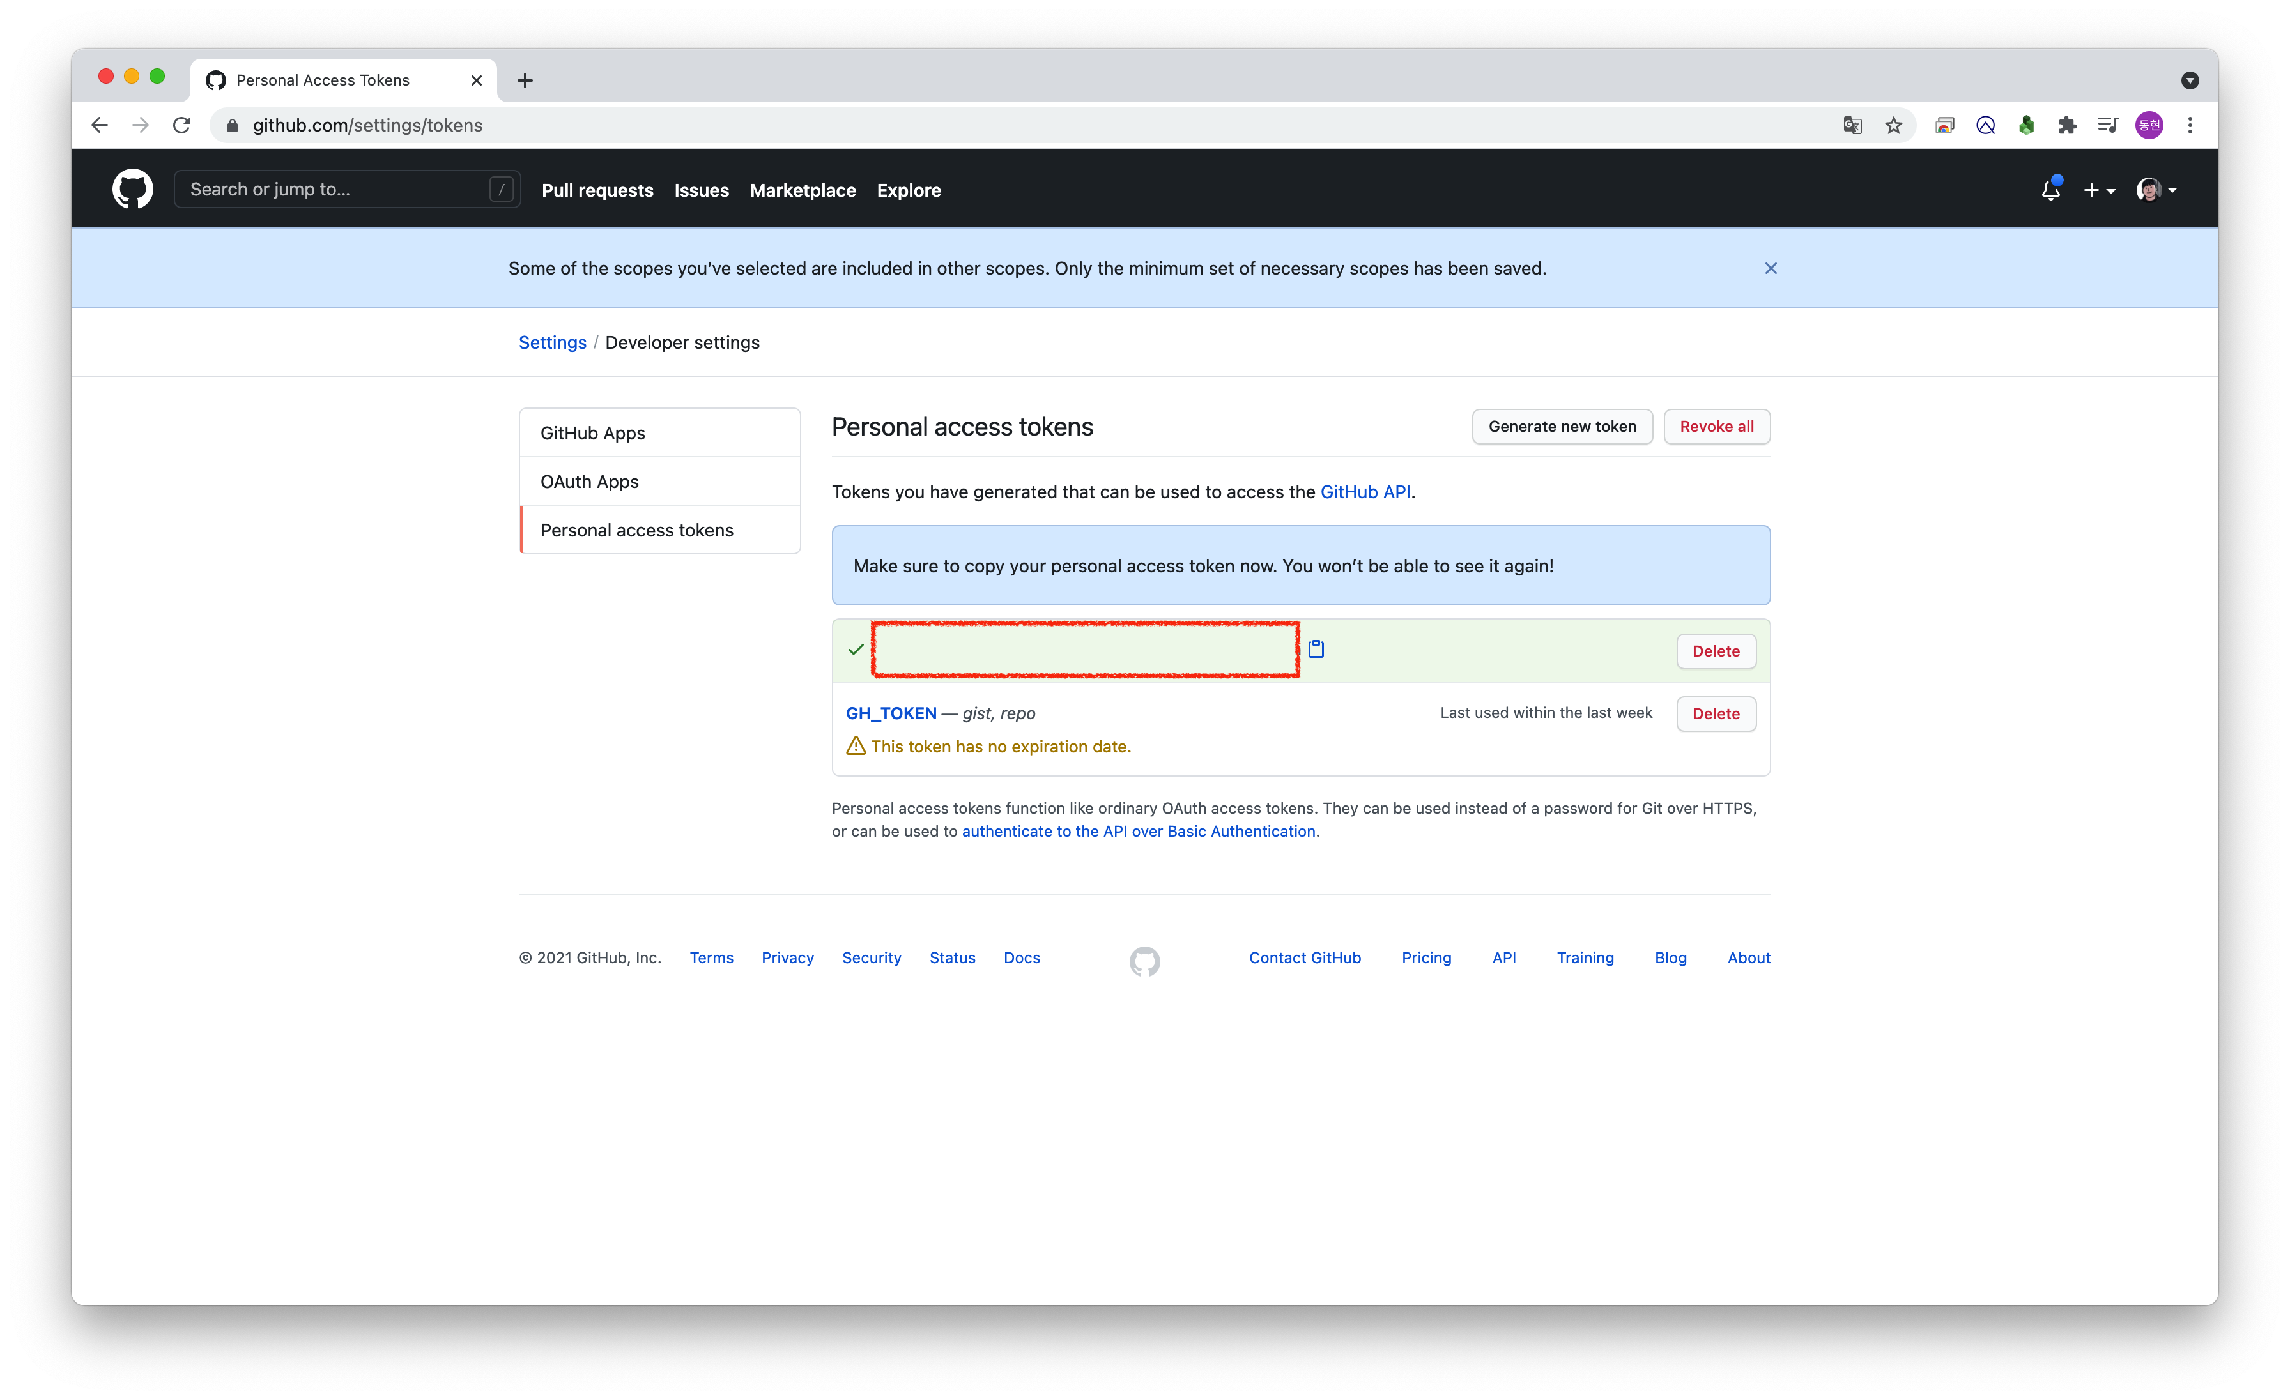This screenshot has width=2290, height=1400.
Task: Delete the newly generated token
Action: click(x=1716, y=651)
